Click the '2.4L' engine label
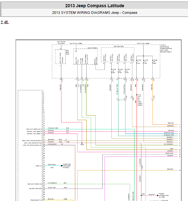188x201 pixels. [5, 23]
